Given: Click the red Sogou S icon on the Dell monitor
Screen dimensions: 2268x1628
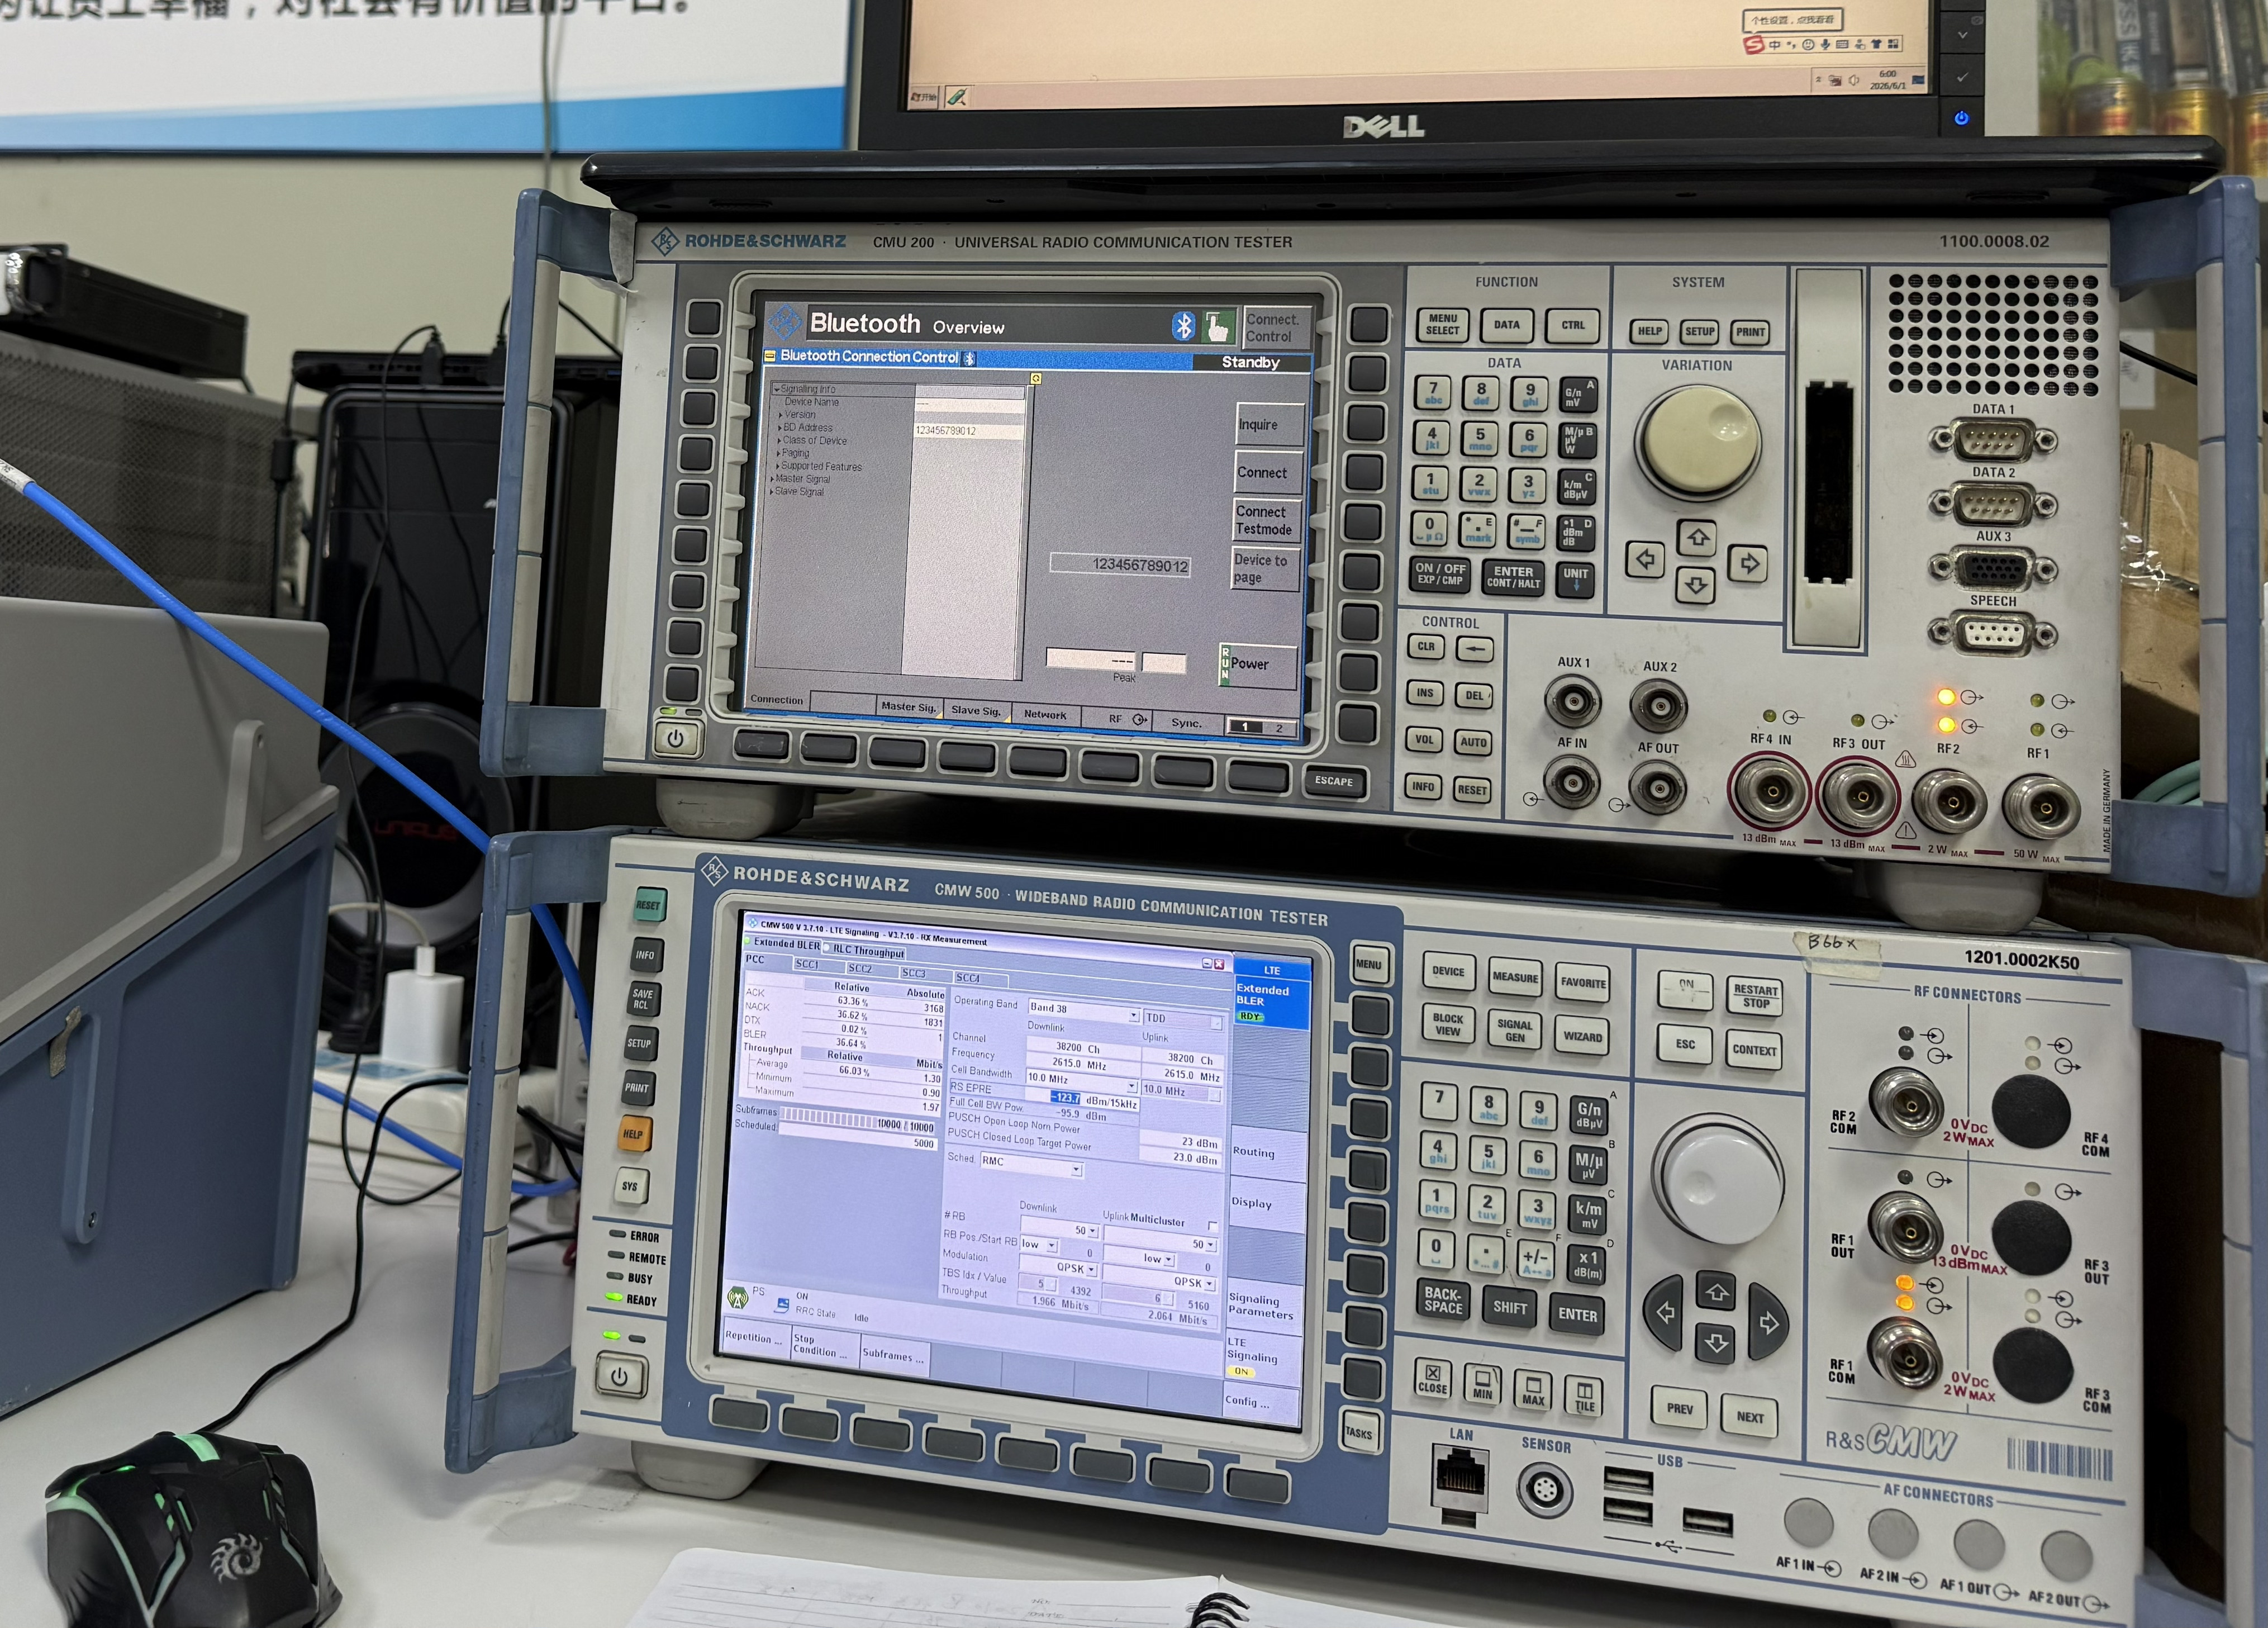Looking at the screenshot, I should (1754, 45).
